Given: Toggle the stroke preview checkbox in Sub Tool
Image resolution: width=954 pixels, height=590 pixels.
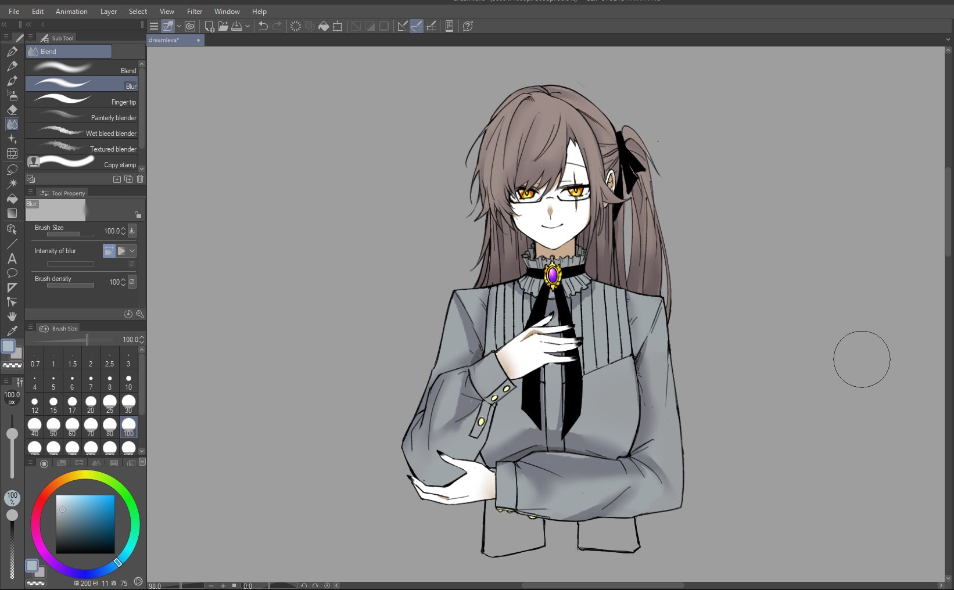Looking at the screenshot, I should (31, 179).
